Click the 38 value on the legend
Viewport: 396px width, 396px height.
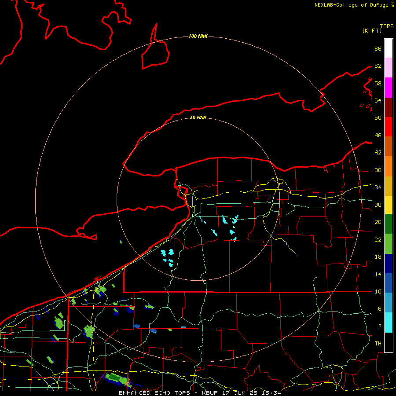pyautogui.click(x=378, y=170)
